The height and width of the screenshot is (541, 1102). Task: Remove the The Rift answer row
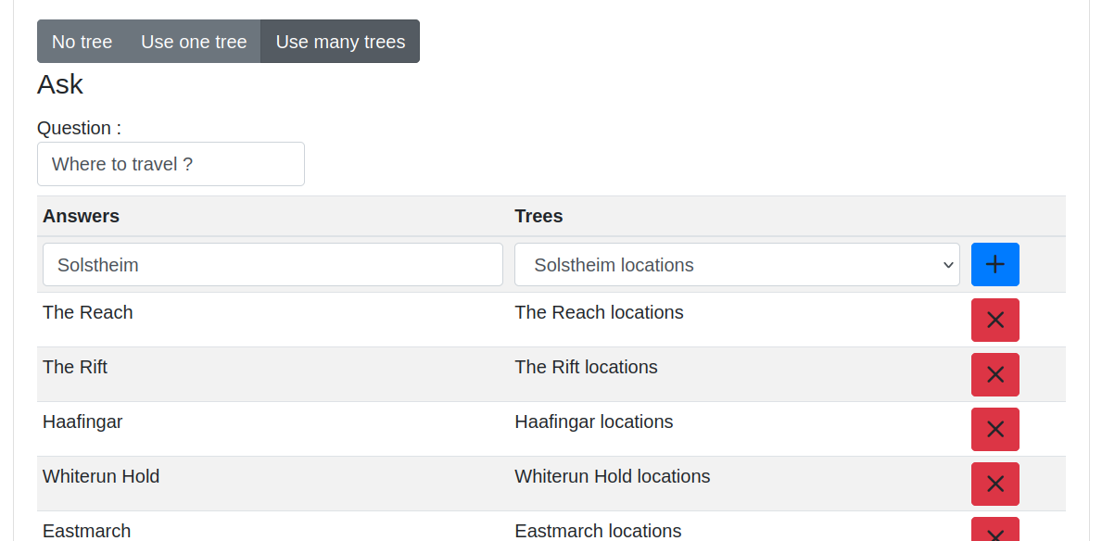(x=994, y=374)
